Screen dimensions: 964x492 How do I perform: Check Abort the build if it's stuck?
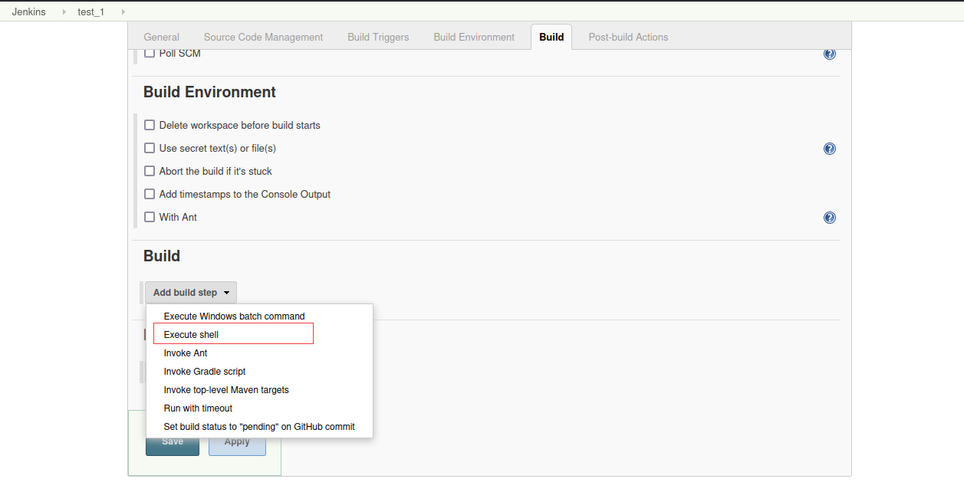coord(150,171)
